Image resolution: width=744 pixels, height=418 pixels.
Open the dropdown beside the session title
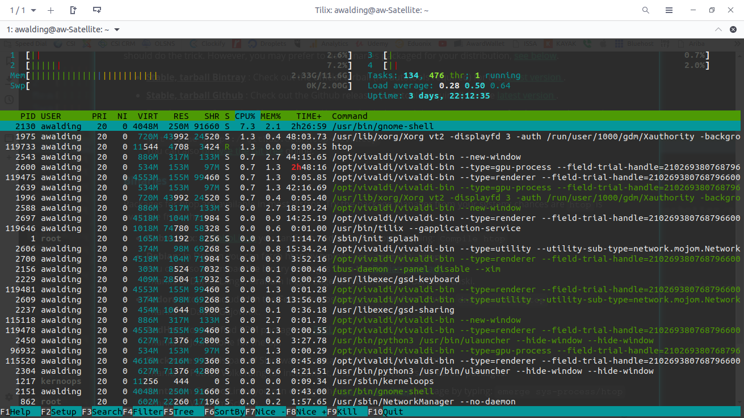click(x=116, y=29)
